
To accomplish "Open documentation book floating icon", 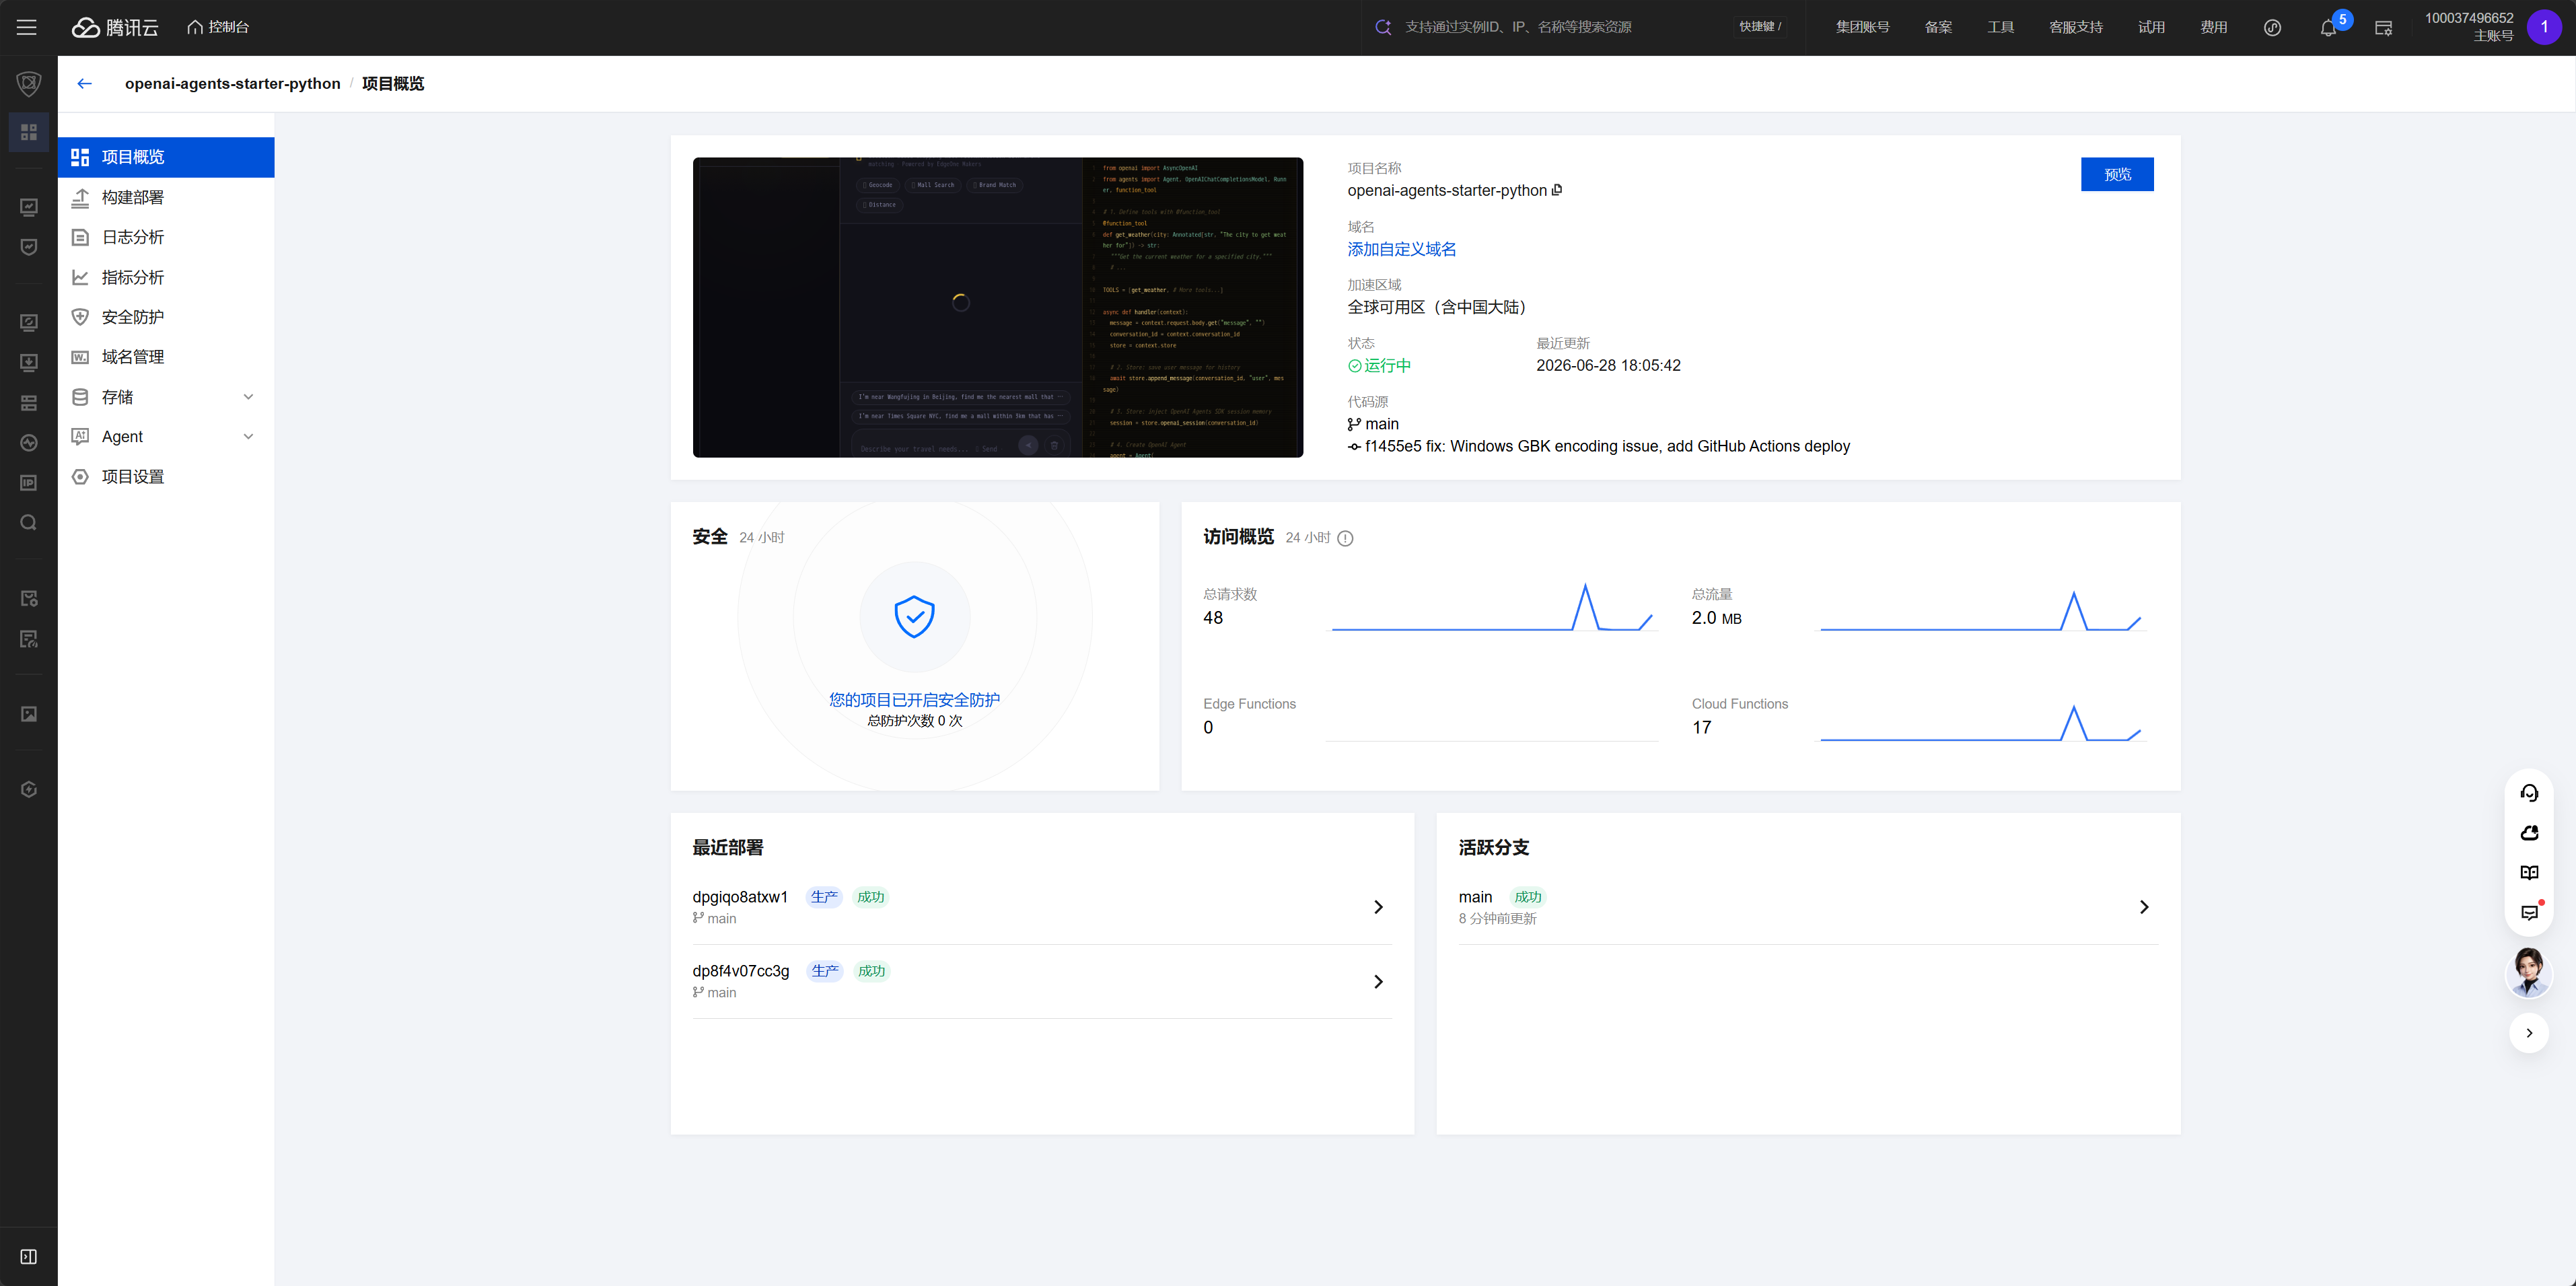I will tap(2529, 873).
